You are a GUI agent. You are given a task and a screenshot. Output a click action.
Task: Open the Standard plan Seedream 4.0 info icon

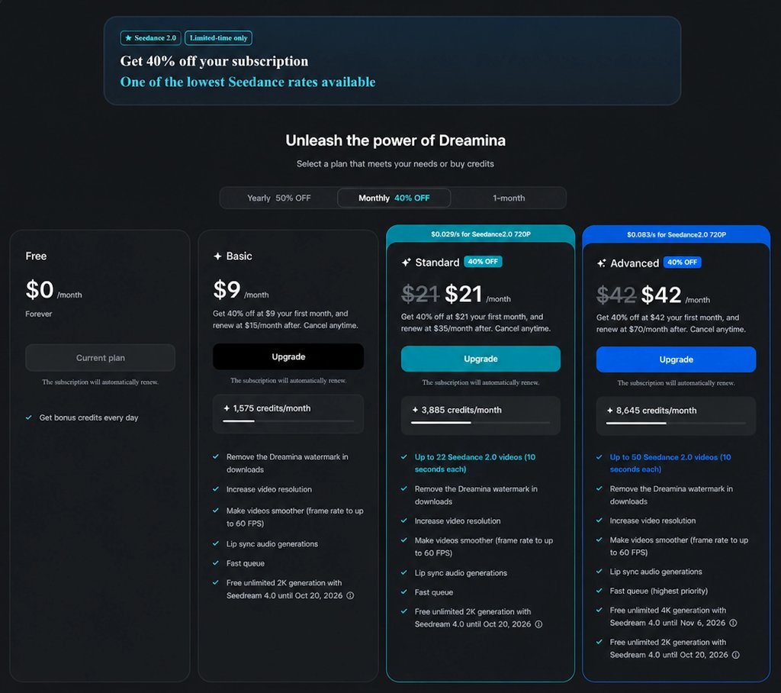pos(538,624)
